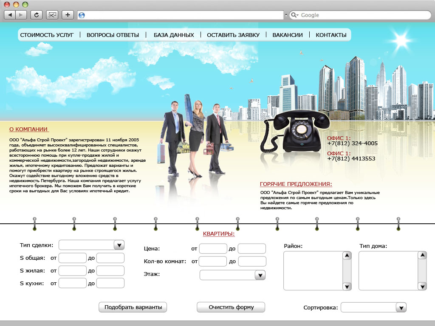Click the Цена 'от' field

213,249
